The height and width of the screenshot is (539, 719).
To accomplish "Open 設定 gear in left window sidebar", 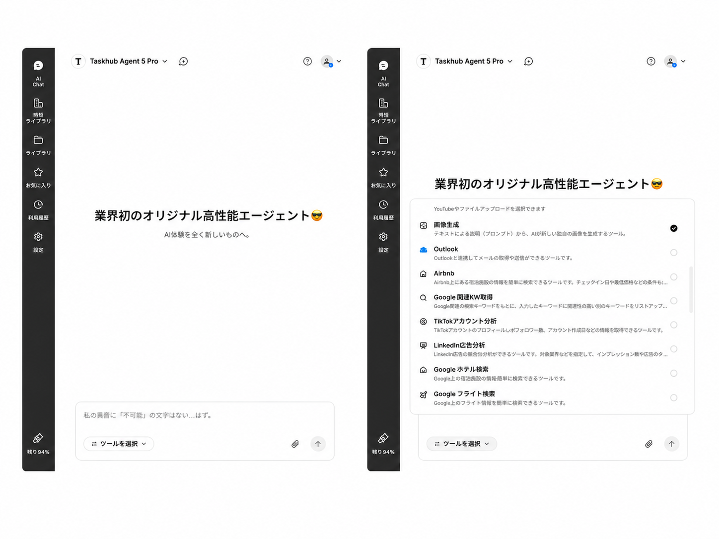I will tap(38, 242).
